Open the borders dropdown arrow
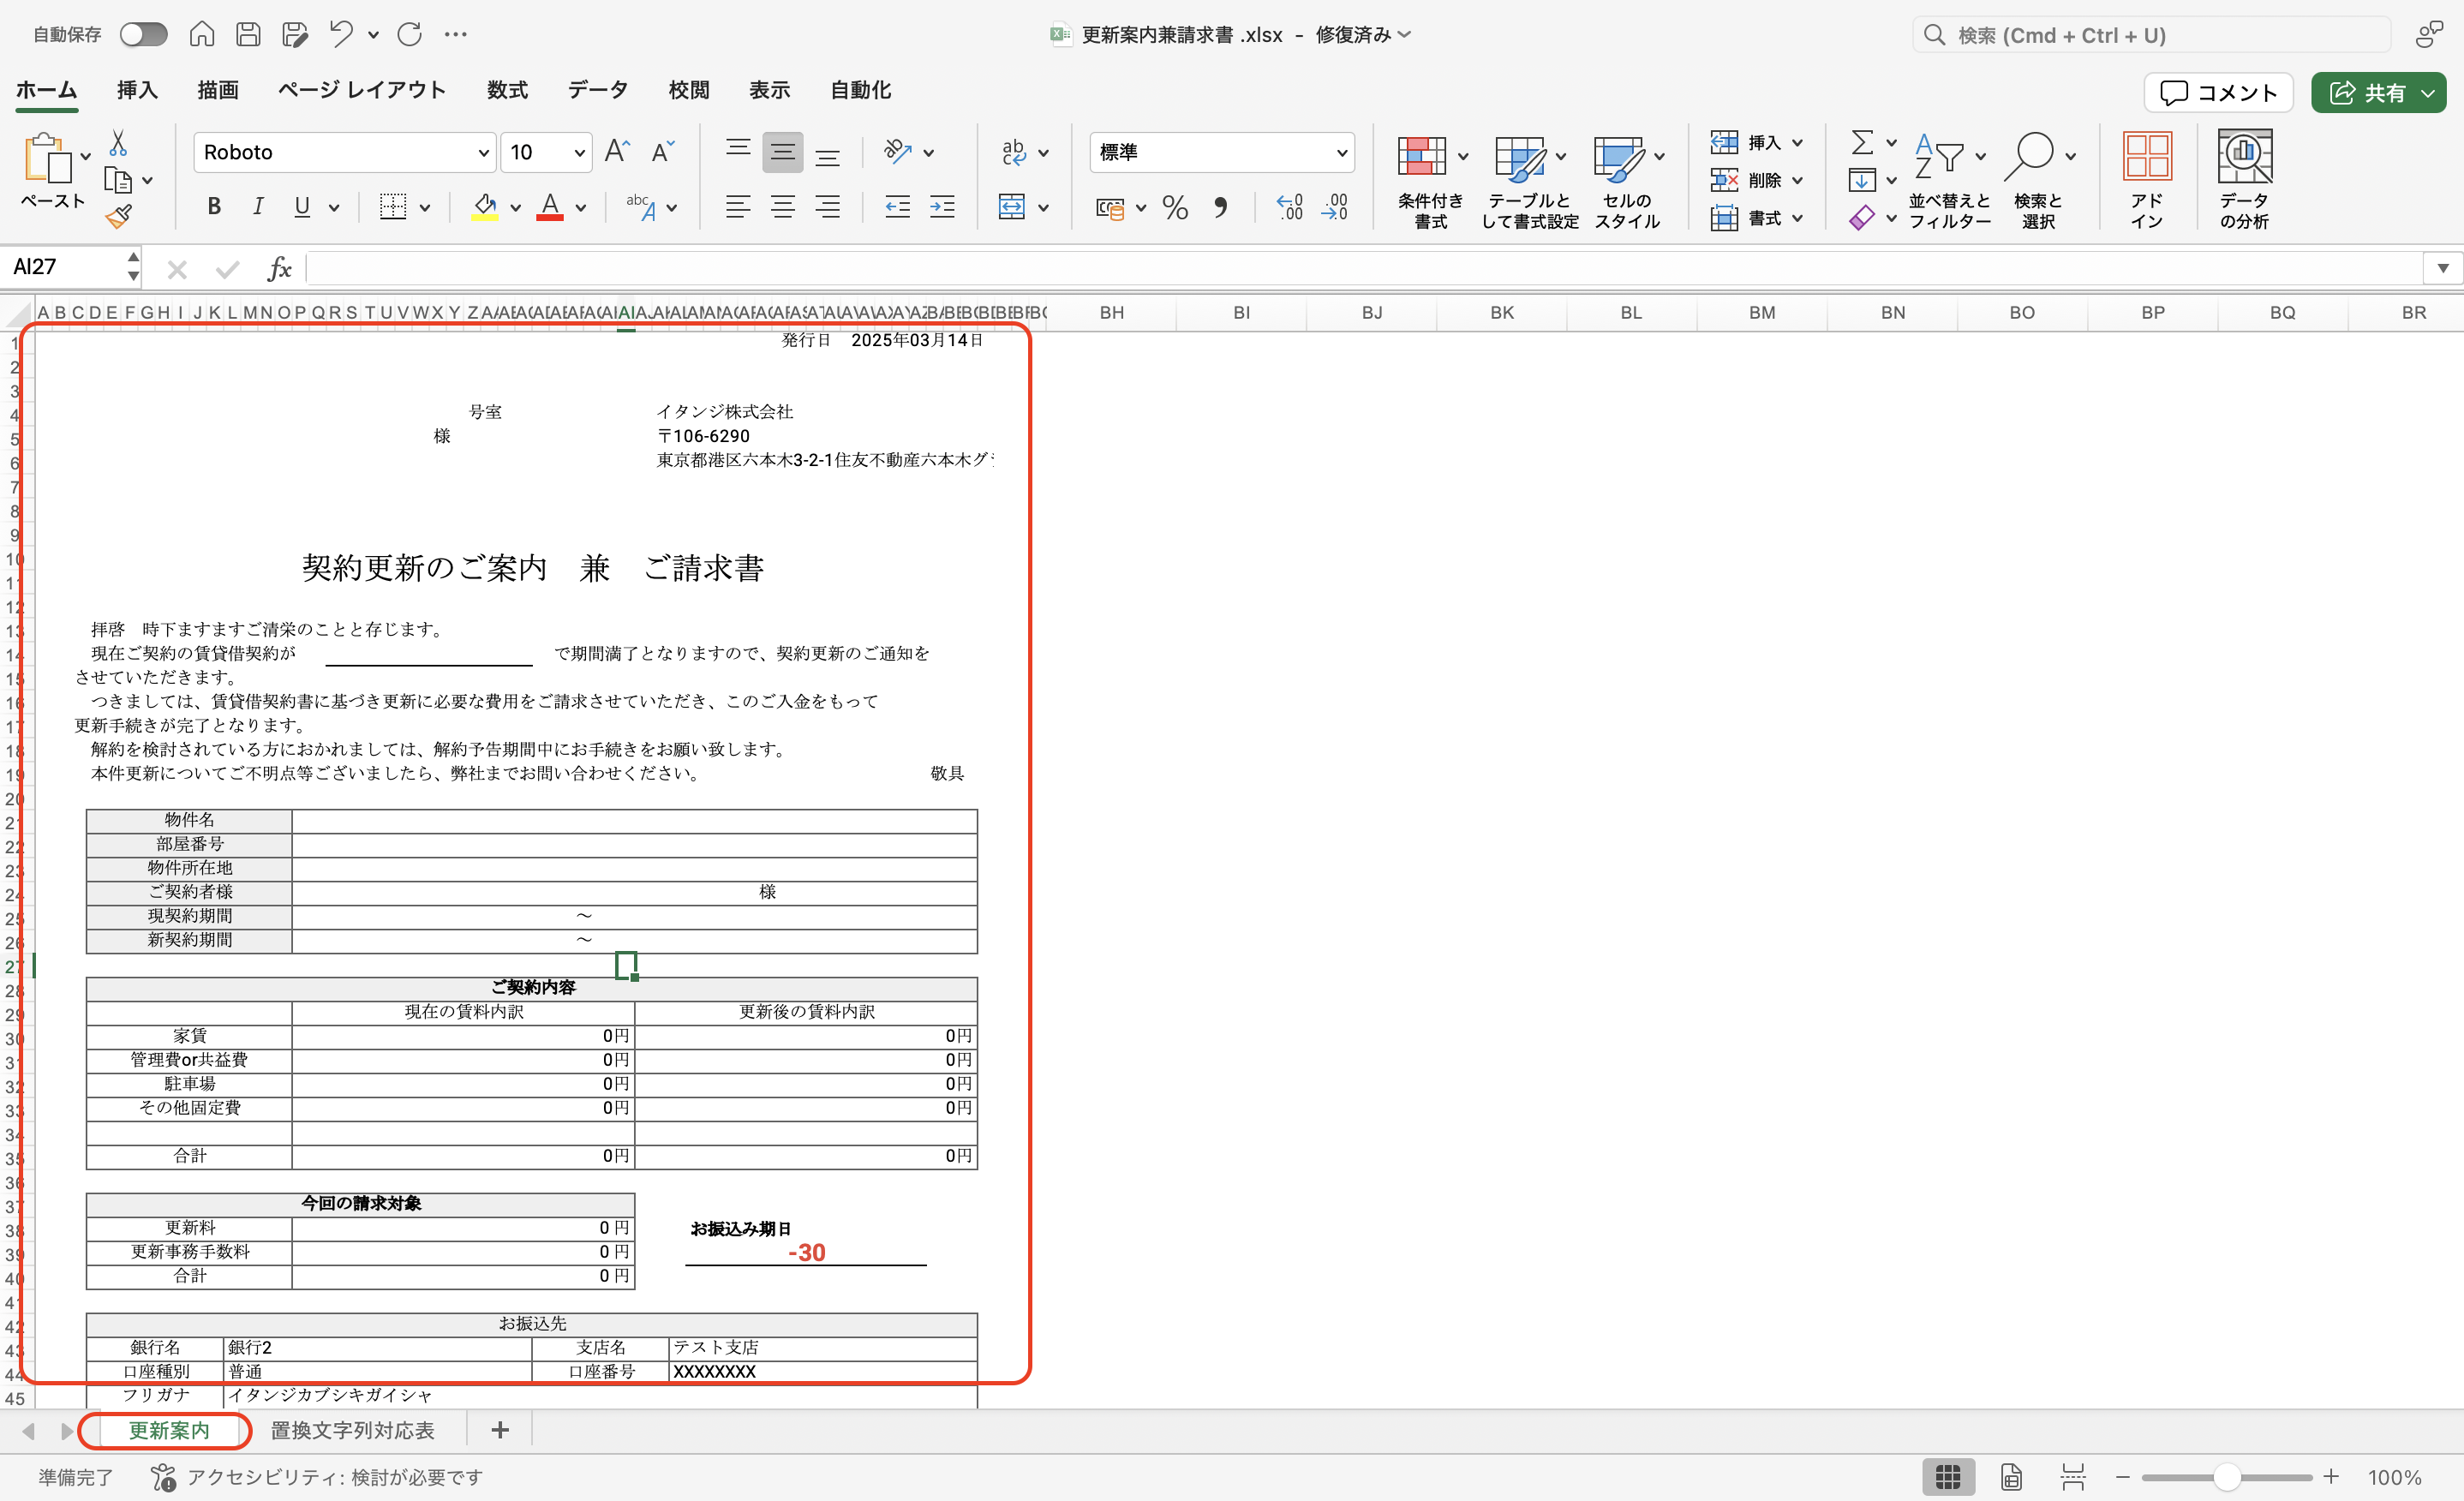Viewport: 2464px width, 1501px height. [x=425, y=208]
